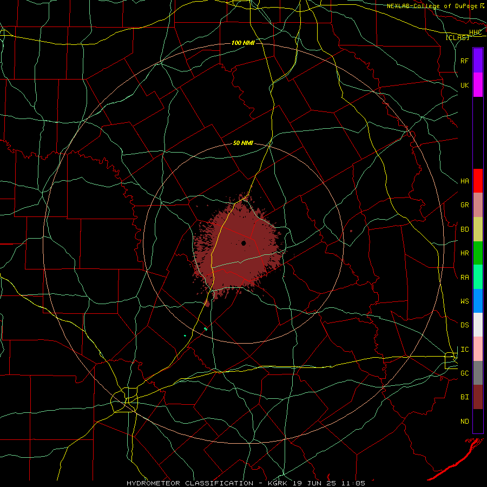Click the 19 JUN 25 date text
The height and width of the screenshot is (487, 487).
click(315, 483)
